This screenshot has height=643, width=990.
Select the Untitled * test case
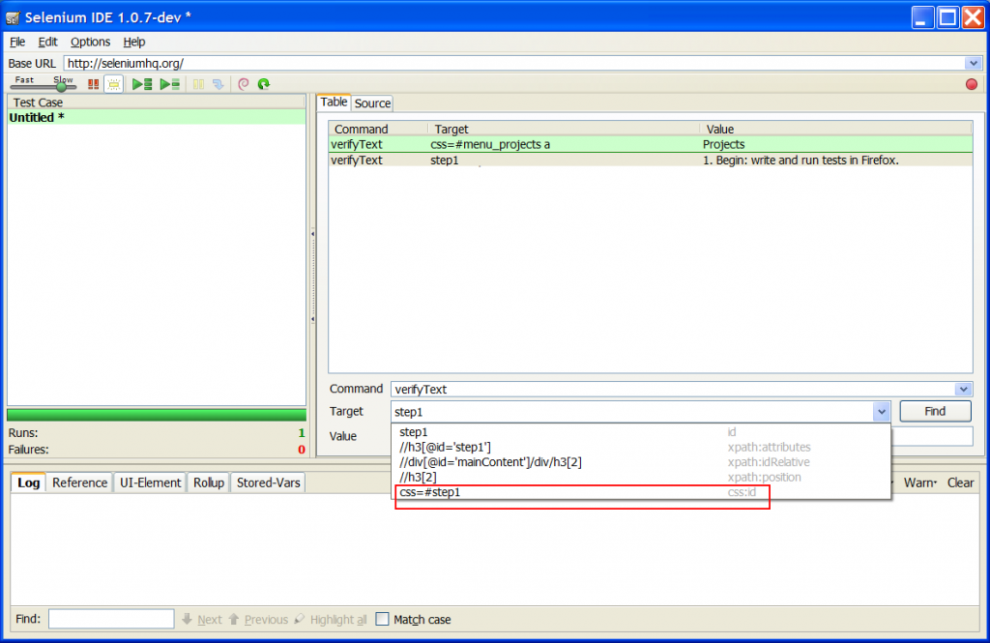[157, 118]
